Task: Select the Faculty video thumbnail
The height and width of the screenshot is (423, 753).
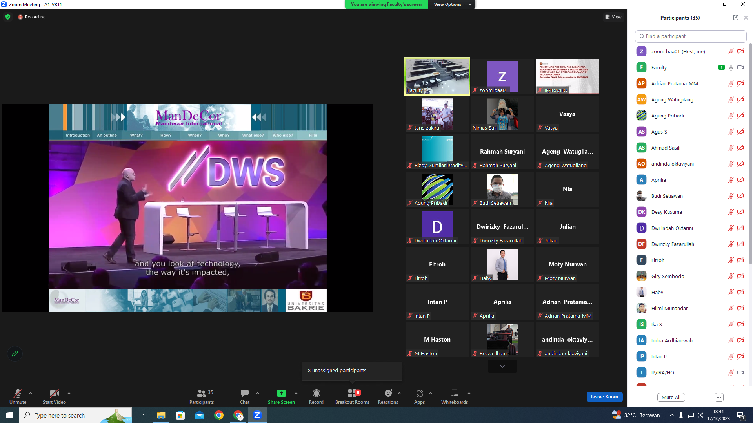Action: tap(437, 76)
